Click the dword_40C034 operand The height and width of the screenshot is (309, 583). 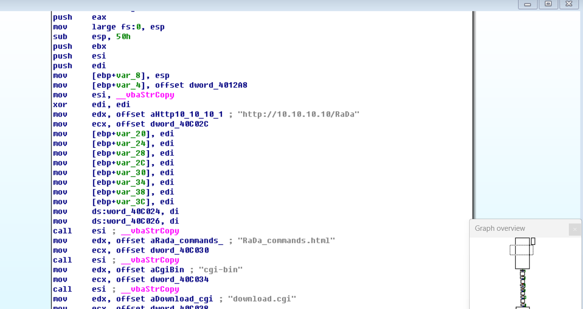pyautogui.click(x=180, y=279)
